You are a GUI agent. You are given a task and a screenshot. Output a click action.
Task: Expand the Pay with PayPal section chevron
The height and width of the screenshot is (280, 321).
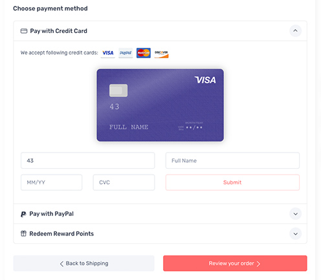pyautogui.click(x=295, y=214)
